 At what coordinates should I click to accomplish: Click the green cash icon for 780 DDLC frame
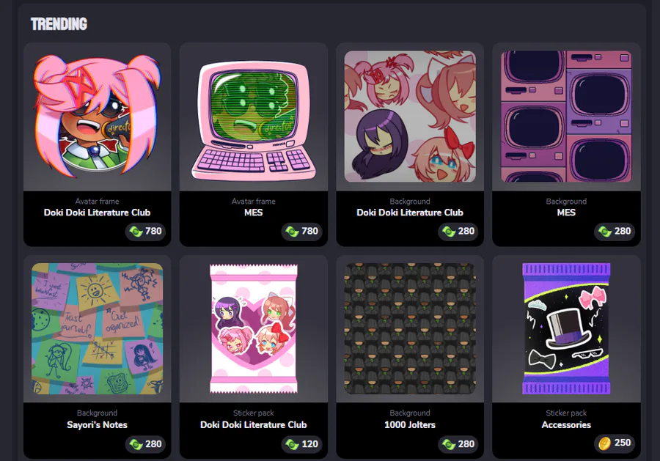coord(136,232)
